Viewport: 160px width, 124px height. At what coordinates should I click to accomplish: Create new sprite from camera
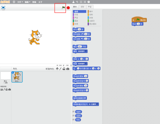coord(68,69)
